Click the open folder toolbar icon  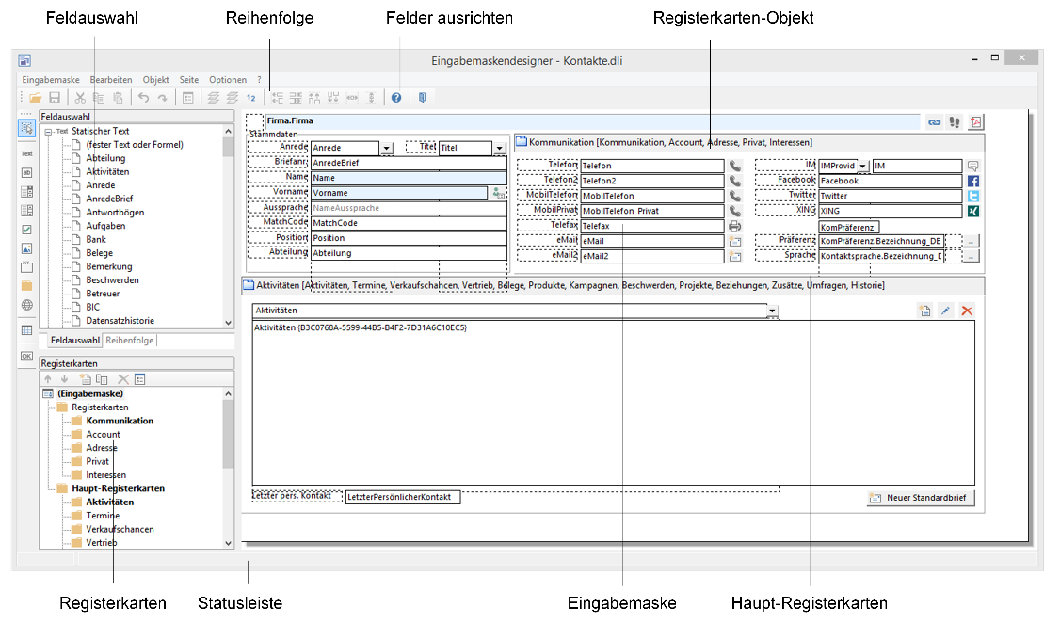click(35, 98)
